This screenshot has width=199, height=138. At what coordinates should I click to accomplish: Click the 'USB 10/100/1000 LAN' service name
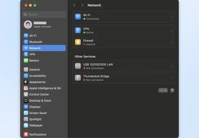98,65
